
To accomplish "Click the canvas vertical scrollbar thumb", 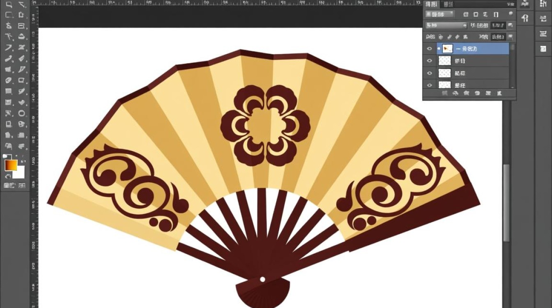I will click(x=507, y=202).
